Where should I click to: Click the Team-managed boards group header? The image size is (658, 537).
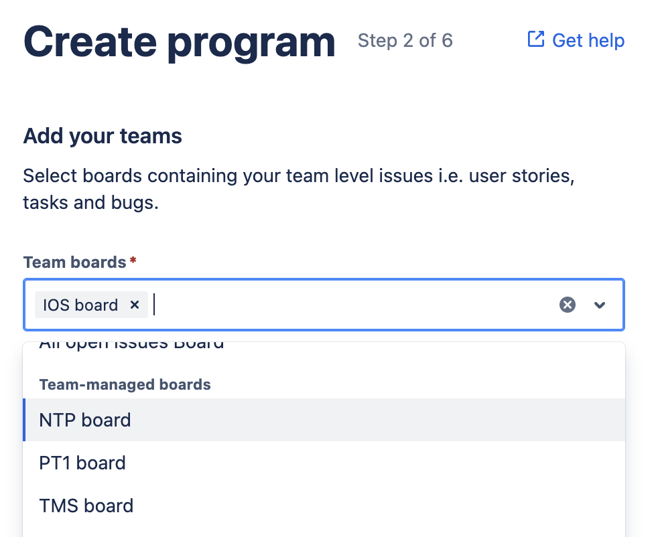[x=125, y=384]
